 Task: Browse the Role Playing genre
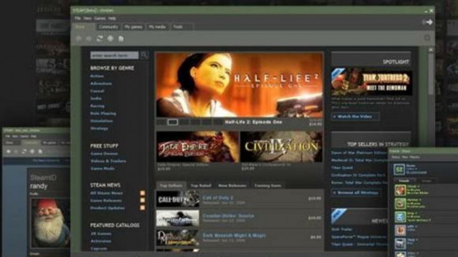coord(103,113)
